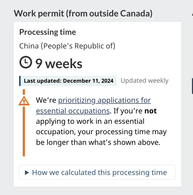Click the disclosure triangle before How we calculated
Screen dimensions: 193x195
27,173
